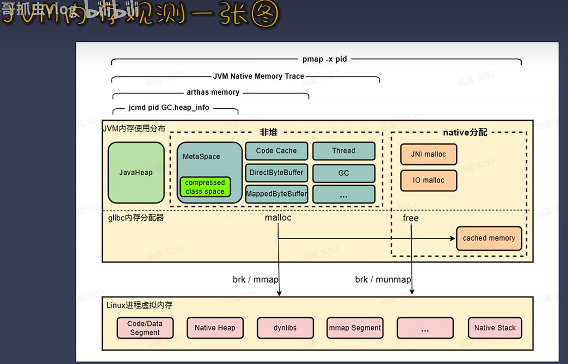The height and width of the screenshot is (364, 568).
Task: Click the Code/Data Segment box
Action: coord(145,328)
